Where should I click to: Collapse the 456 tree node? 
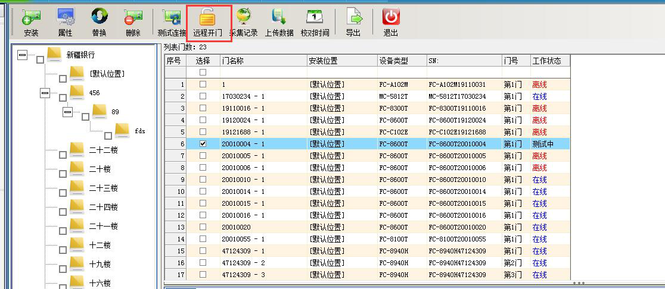tap(45, 93)
